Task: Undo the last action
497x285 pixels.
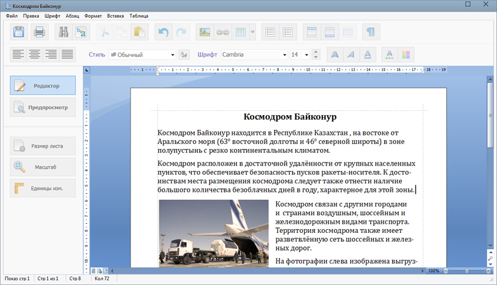Action: click(x=164, y=32)
